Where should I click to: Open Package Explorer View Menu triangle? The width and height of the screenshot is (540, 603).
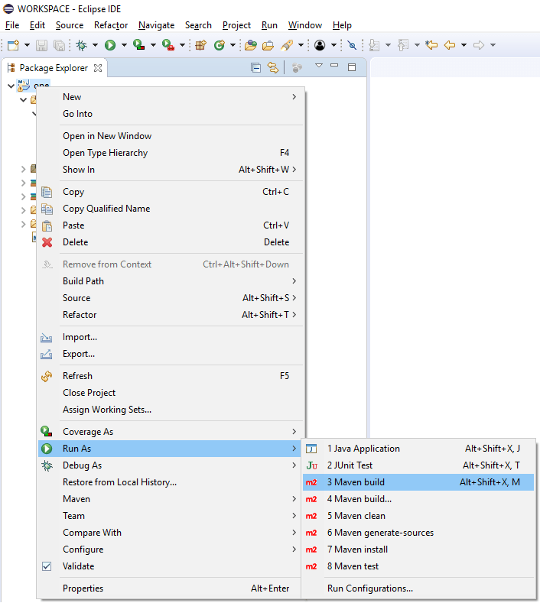tap(319, 66)
